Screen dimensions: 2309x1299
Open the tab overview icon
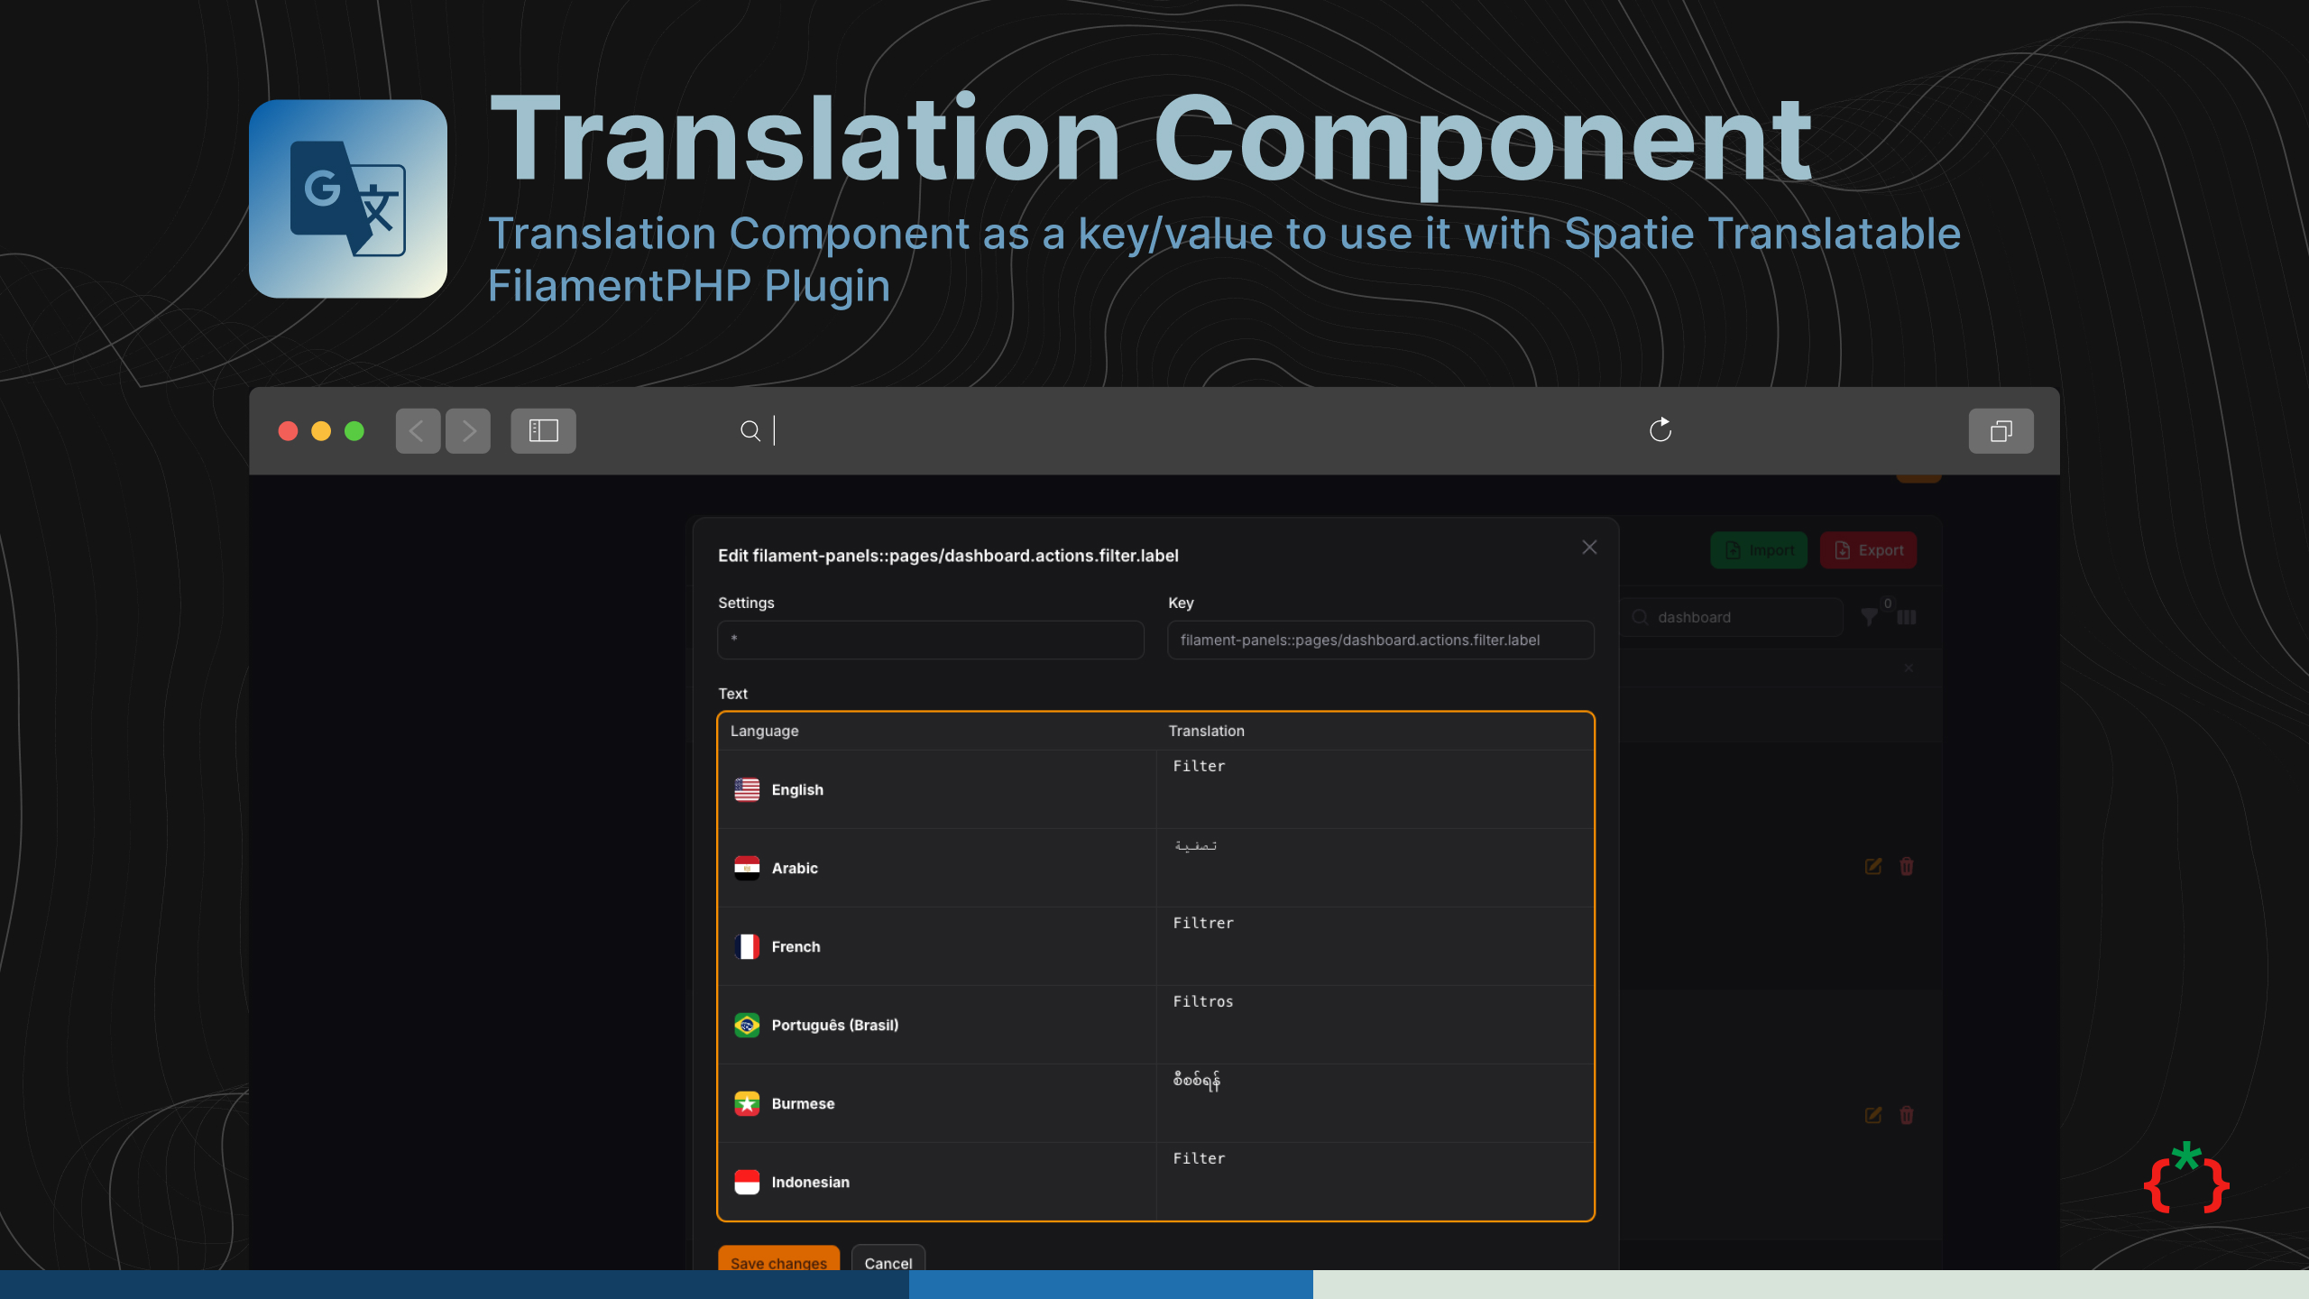pos(2001,431)
